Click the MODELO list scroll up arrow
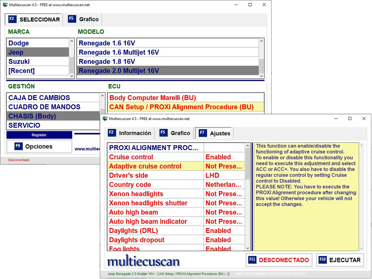This screenshot has height=279, width=372. pyautogui.click(x=261, y=41)
